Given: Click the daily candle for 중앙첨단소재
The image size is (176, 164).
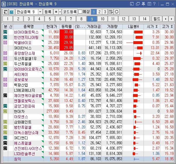Looking at the screenshot, I should [139, 53].
